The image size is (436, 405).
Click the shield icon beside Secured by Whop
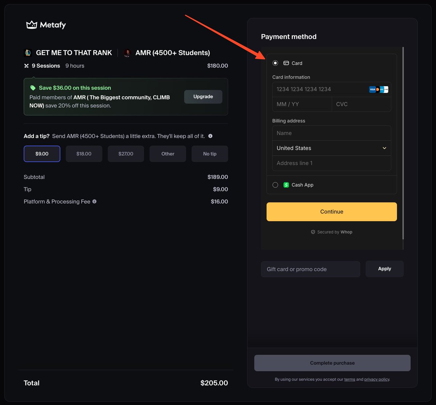[313, 232]
